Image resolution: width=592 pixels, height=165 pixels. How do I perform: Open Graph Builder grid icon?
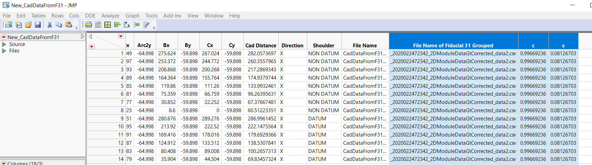[107, 25]
